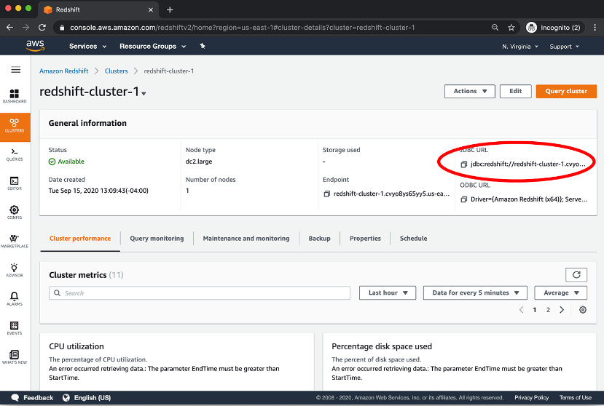Viewport: 604px width, 406px height.
Task: Follow the Amazon Redshift breadcrumb link
Action: pos(64,71)
